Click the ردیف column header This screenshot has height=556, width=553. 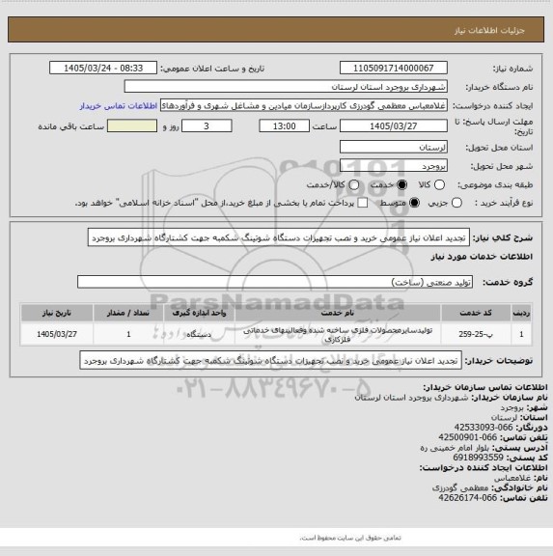[521, 313]
